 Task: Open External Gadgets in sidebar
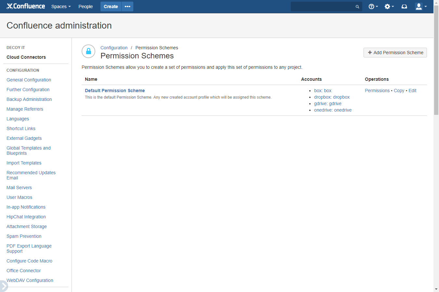(24, 138)
